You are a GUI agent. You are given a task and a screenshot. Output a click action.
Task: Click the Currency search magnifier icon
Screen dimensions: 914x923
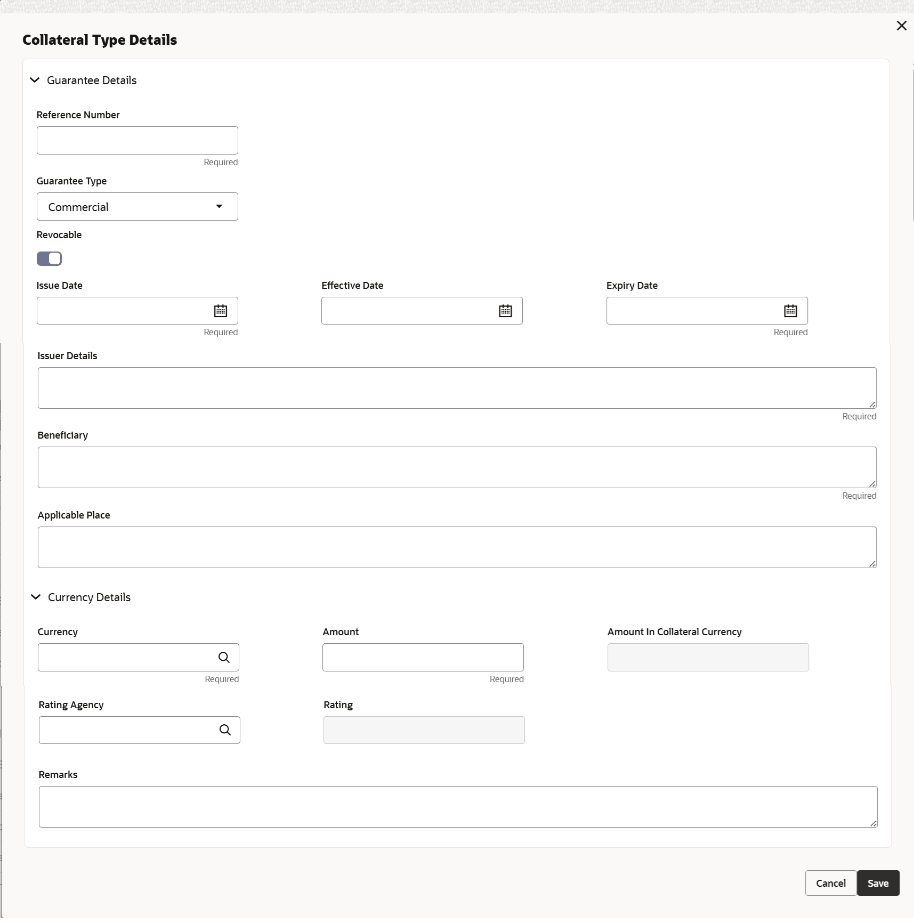click(x=224, y=658)
